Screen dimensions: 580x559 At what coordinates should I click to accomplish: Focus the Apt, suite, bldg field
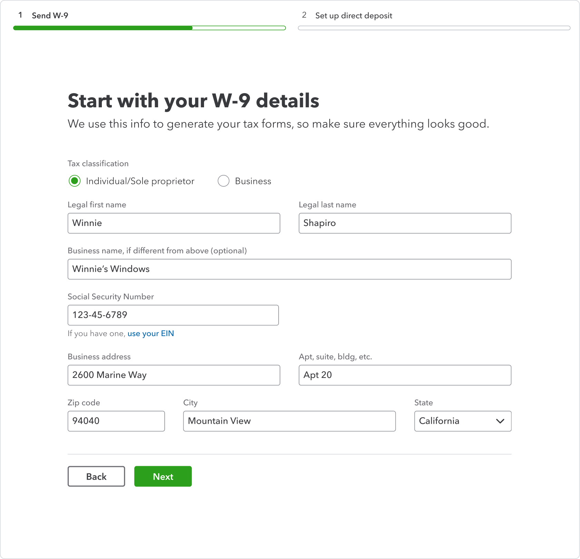[x=405, y=375]
